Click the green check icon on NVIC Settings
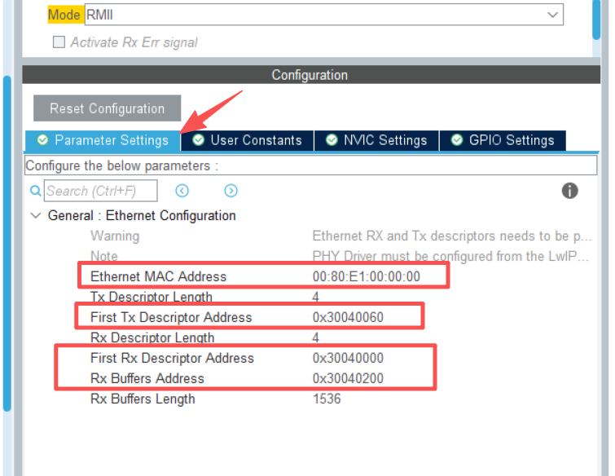 332,140
